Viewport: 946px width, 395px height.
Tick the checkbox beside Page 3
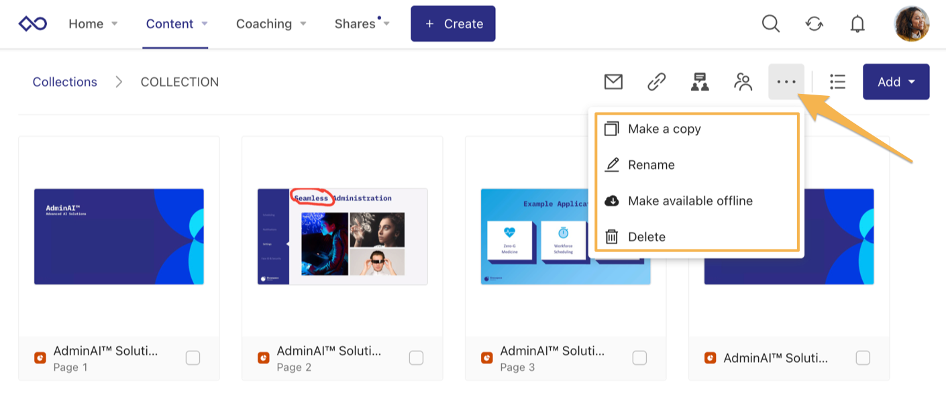click(x=639, y=359)
